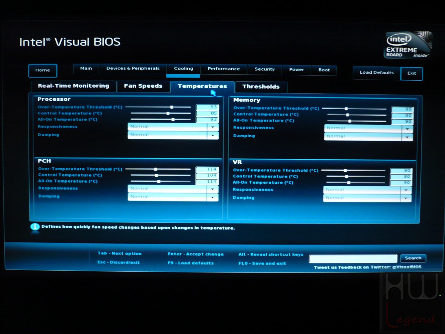Click Memory All-On Temperature slider
The height and width of the screenshot is (334, 445).
point(357,121)
